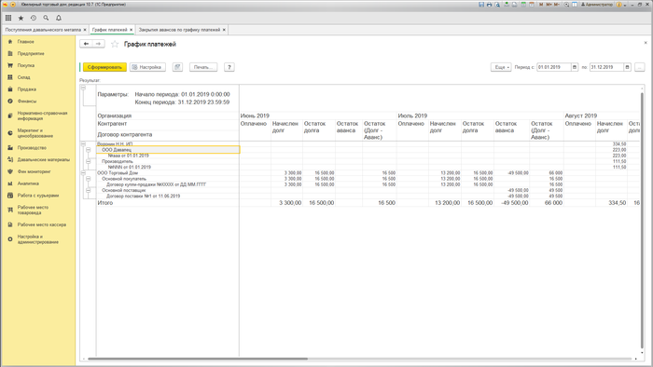
Task: Open calendar picker for end date 31.12.2019
Action: (628, 67)
